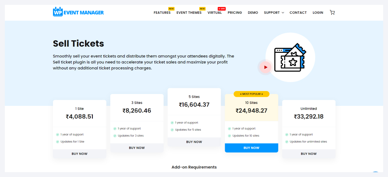
Task: Go to the Contact page
Action: (298, 13)
